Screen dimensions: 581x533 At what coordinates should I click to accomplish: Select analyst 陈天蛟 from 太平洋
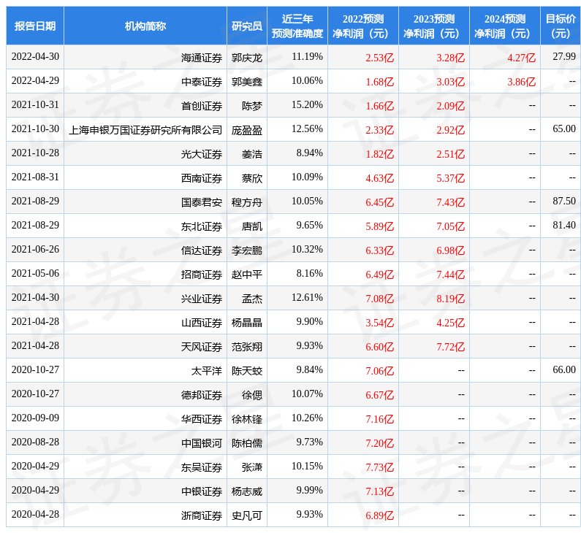click(246, 370)
